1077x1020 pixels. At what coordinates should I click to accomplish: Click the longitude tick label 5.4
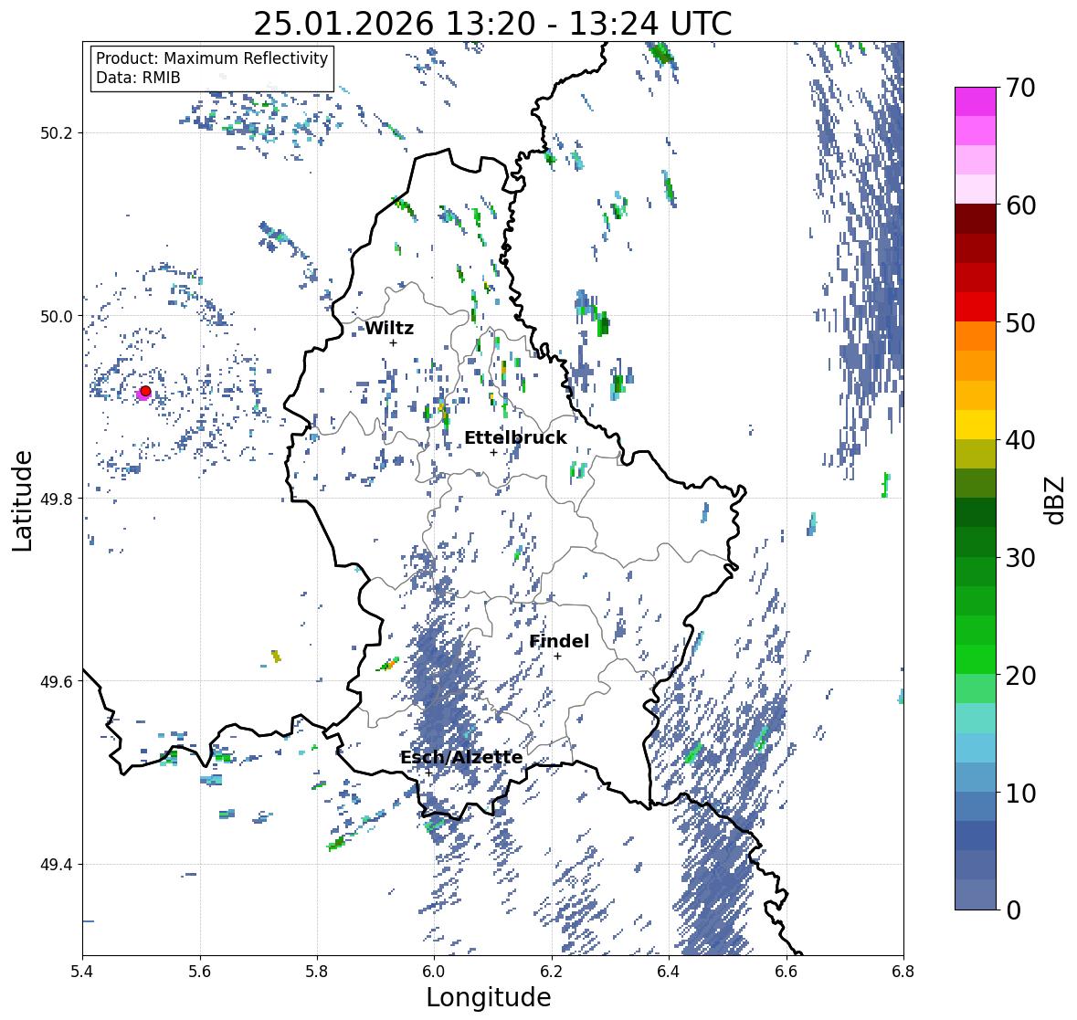82,971
